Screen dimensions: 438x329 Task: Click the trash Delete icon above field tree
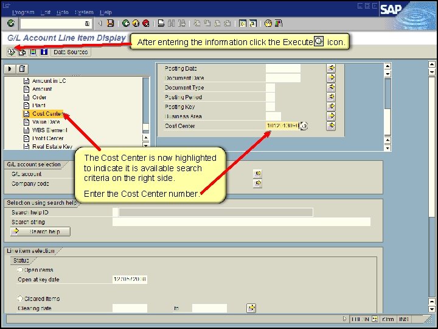tap(22, 69)
